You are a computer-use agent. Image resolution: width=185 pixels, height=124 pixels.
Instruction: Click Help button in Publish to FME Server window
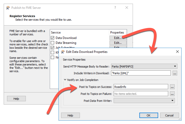[x=16, y=99]
